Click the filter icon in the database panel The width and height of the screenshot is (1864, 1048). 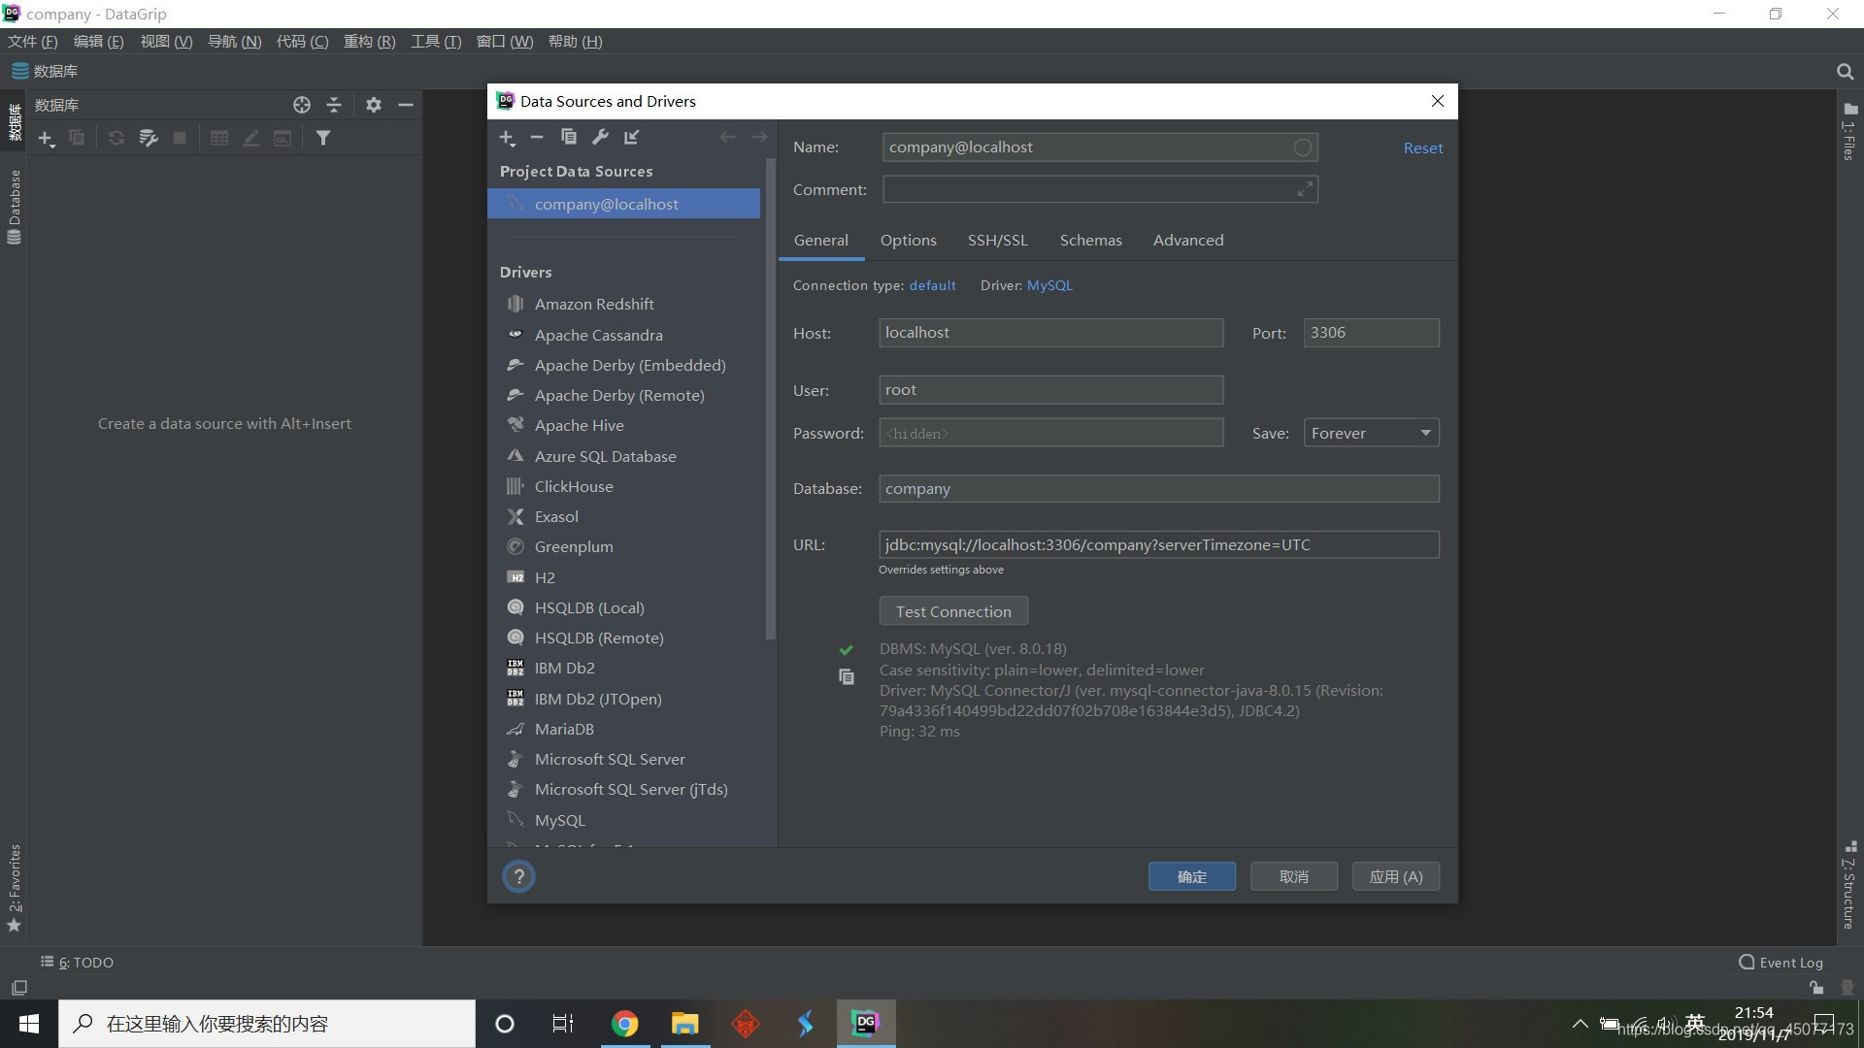point(324,137)
